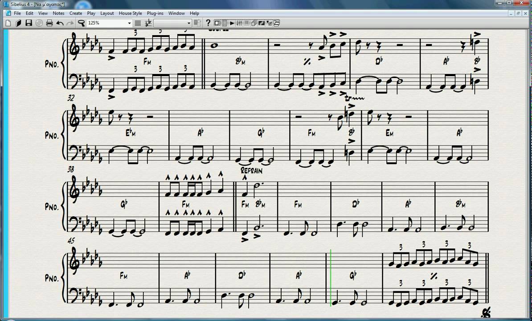Toggle the Keypad window icon
Image resolution: width=532 pixels, height=321 pixels.
[x=224, y=23]
